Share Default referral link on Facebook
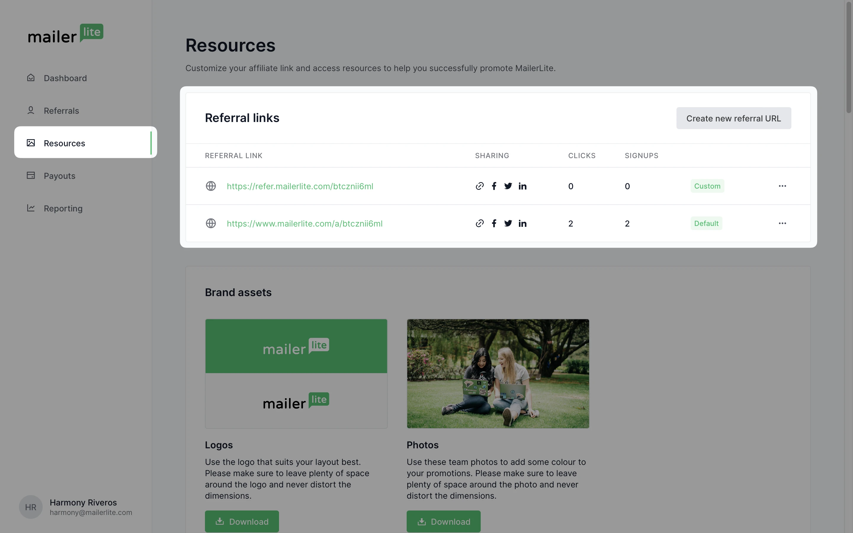 494,224
